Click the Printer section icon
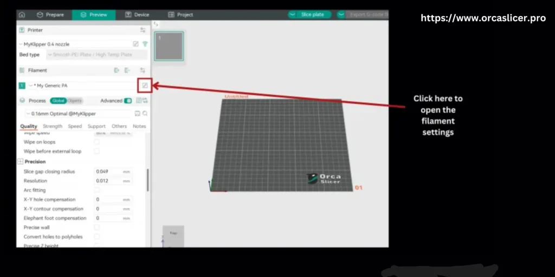 22,30
